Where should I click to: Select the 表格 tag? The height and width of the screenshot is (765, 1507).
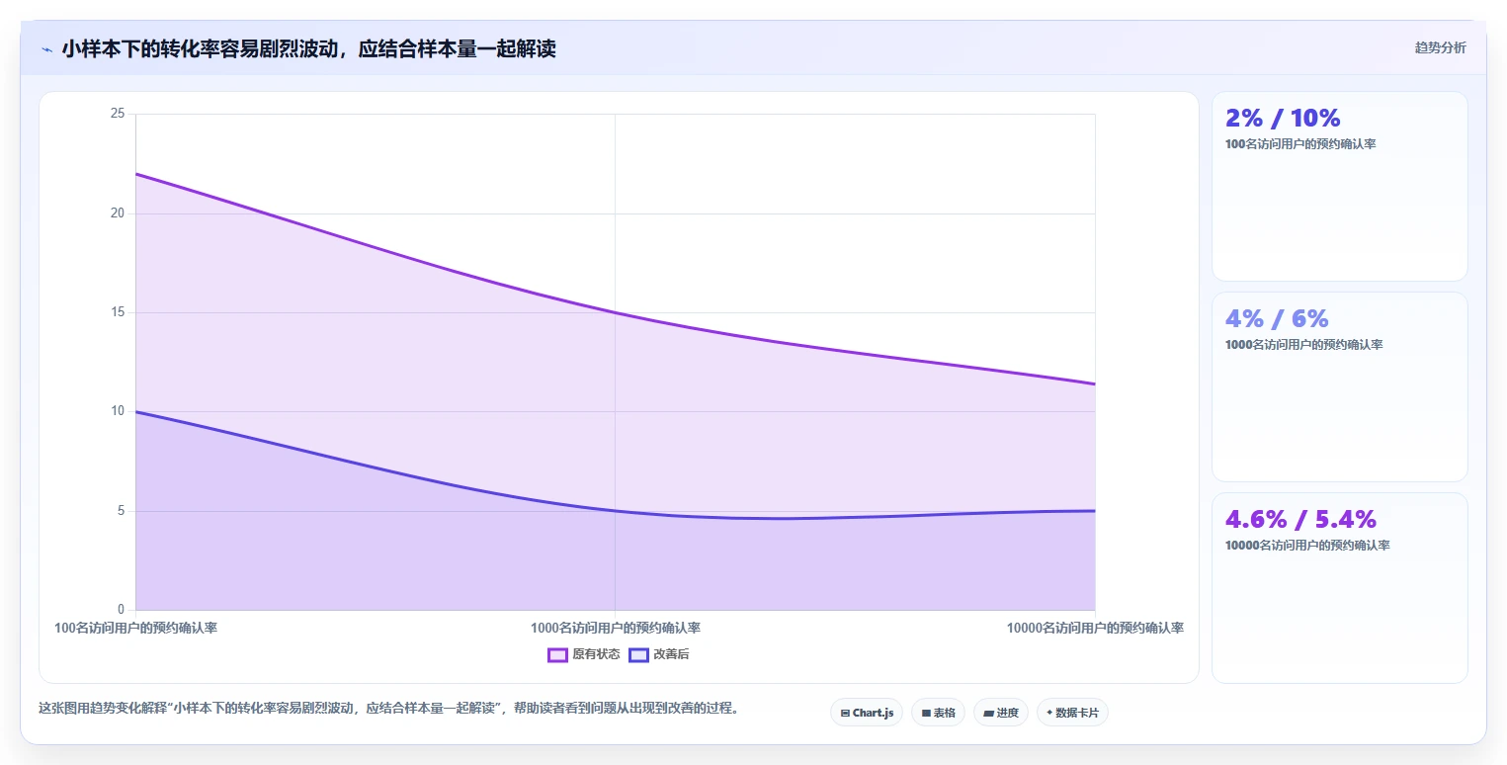(938, 713)
